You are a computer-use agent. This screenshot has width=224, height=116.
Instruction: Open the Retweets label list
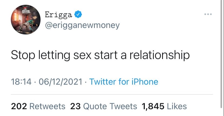coord(47,106)
